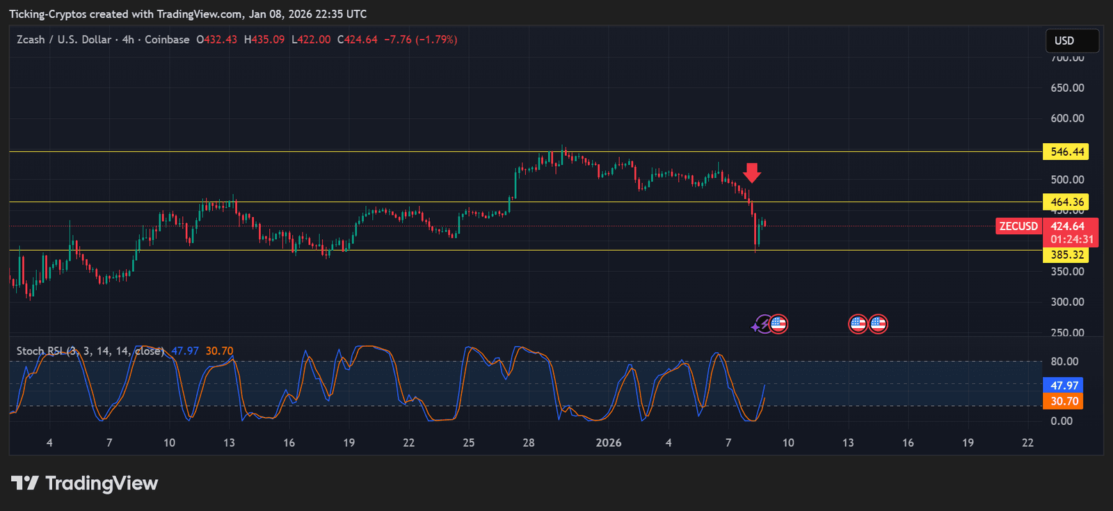The width and height of the screenshot is (1113, 511).
Task: Click the purple sparkle star beside lightning icon
Action: click(x=755, y=327)
